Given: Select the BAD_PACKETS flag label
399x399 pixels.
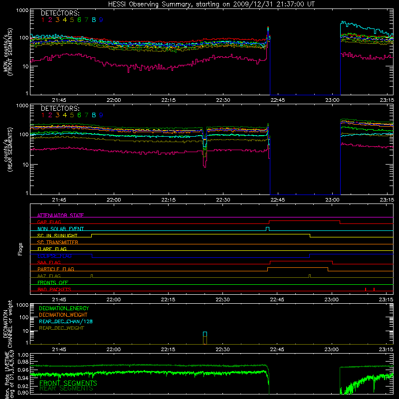Looking at the screenshot, I should [54, 290].
